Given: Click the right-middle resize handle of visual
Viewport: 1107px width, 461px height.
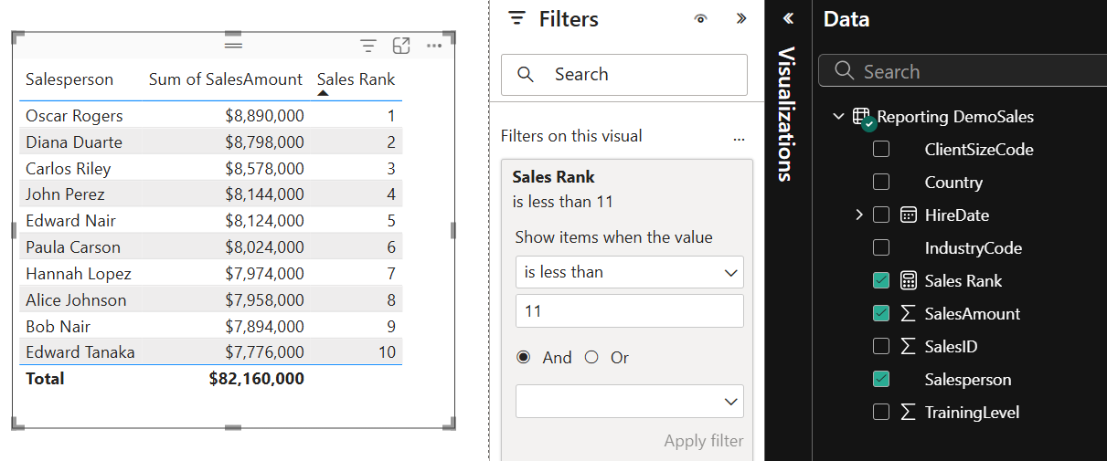Looking at the screenshot, I should pos(453,230).
